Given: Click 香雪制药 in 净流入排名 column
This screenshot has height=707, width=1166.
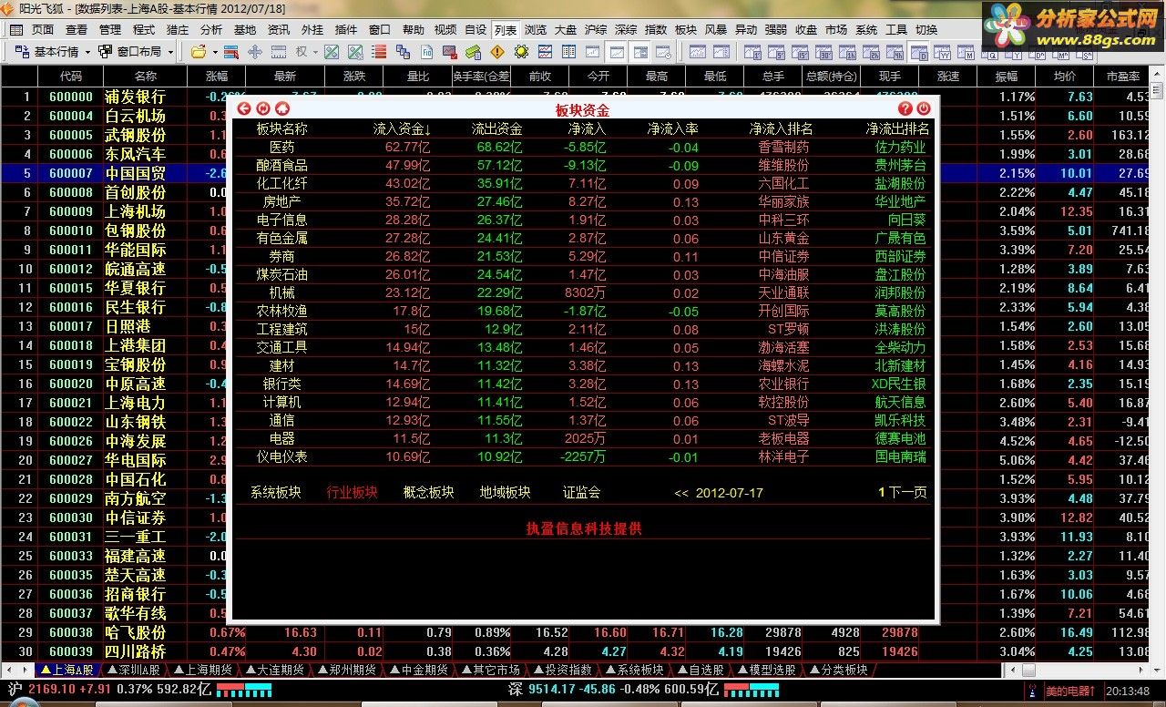Looking at the screenshot, I should pyautogui.click(x=783, y=147).
